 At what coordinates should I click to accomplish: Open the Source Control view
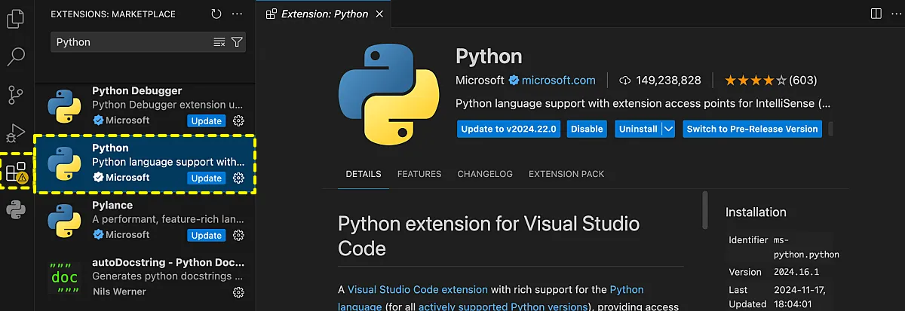[15, 95]
